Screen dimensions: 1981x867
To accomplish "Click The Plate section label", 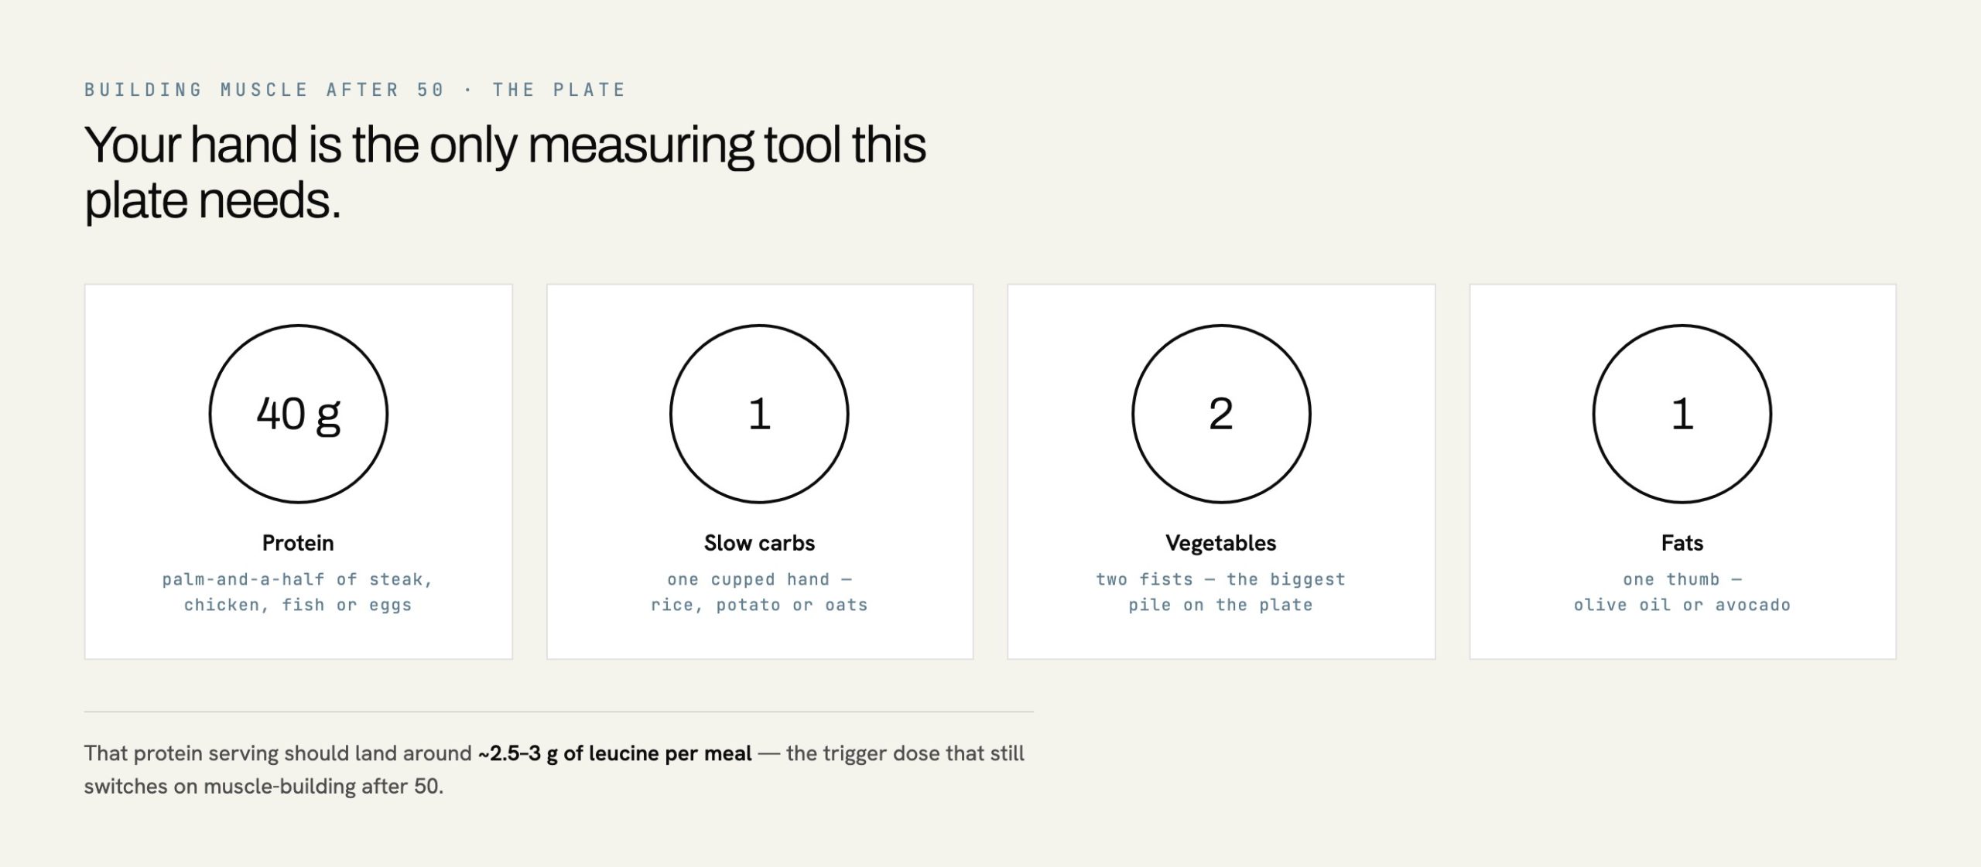I will point(559,90).
